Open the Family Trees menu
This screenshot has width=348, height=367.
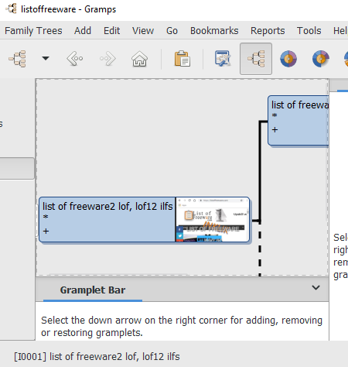tap(33, 31)
